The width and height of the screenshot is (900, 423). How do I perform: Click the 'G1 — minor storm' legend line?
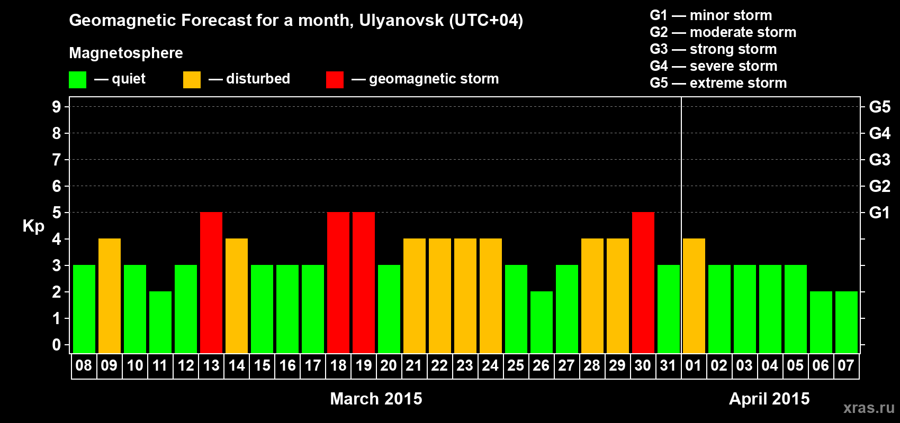[711, 15]
